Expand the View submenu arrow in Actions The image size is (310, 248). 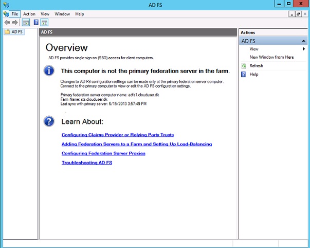tap(304, 49)
